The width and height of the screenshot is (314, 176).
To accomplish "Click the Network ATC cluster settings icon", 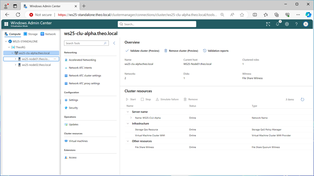I will pyautogui.click(x=66, y=75).
